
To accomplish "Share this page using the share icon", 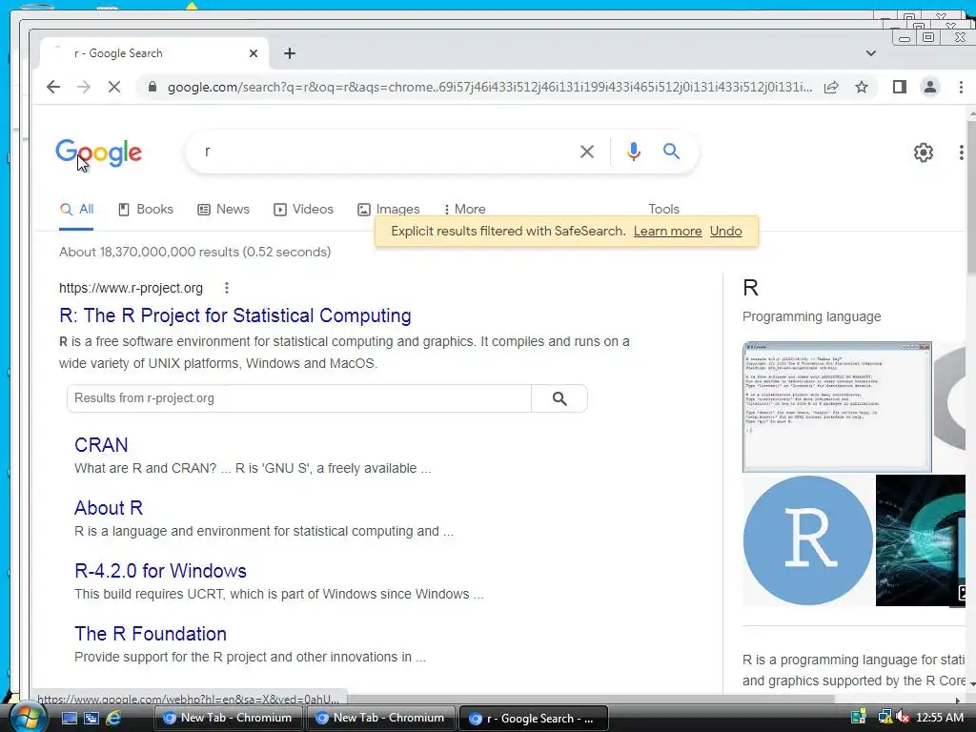I will (831, 87).
